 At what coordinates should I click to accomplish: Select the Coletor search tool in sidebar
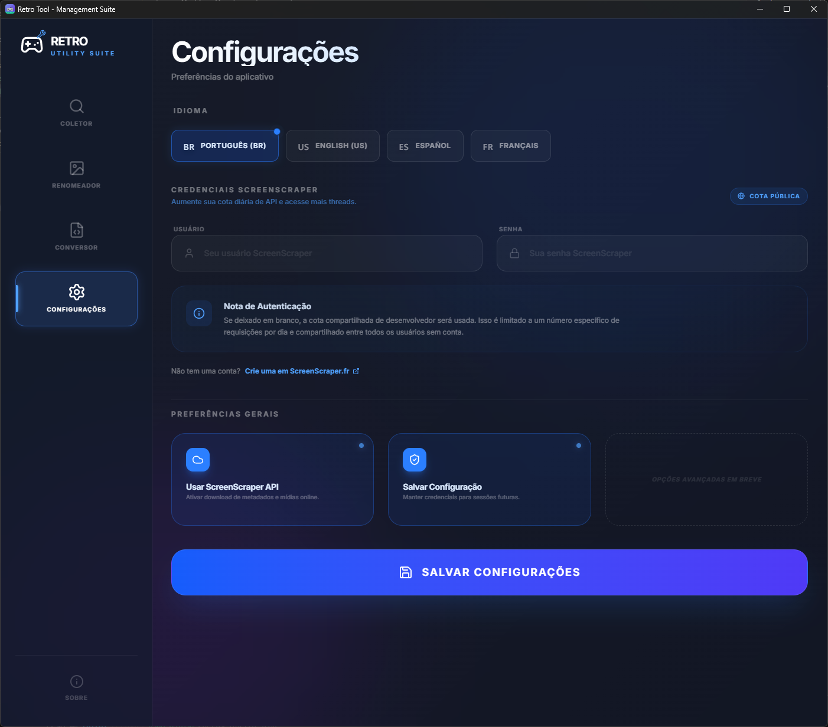click(76, 113)
